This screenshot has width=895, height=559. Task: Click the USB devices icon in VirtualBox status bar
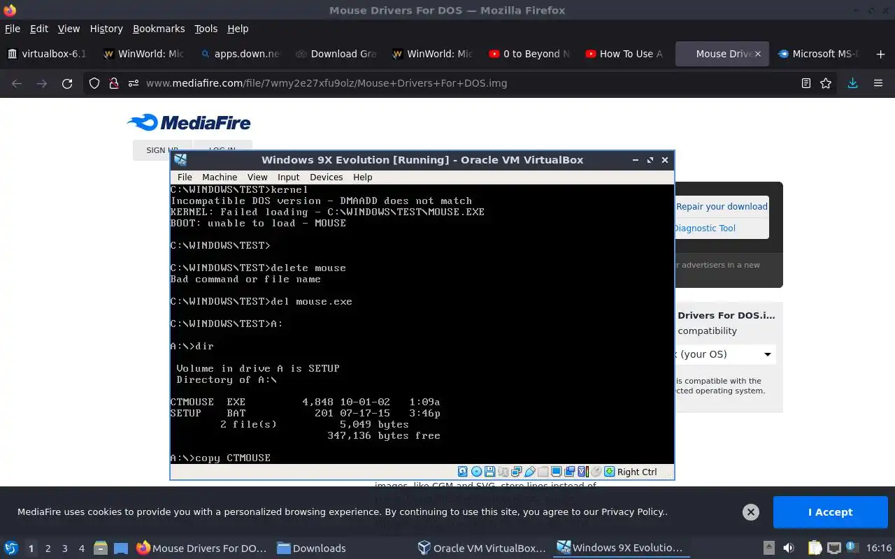530,472
